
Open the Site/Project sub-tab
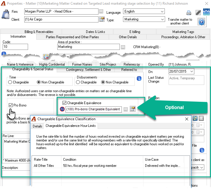pos(108,64)
